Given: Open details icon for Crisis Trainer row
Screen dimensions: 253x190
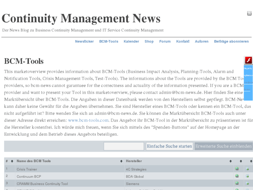Looking at the screenshot, I should click(247, 169).
